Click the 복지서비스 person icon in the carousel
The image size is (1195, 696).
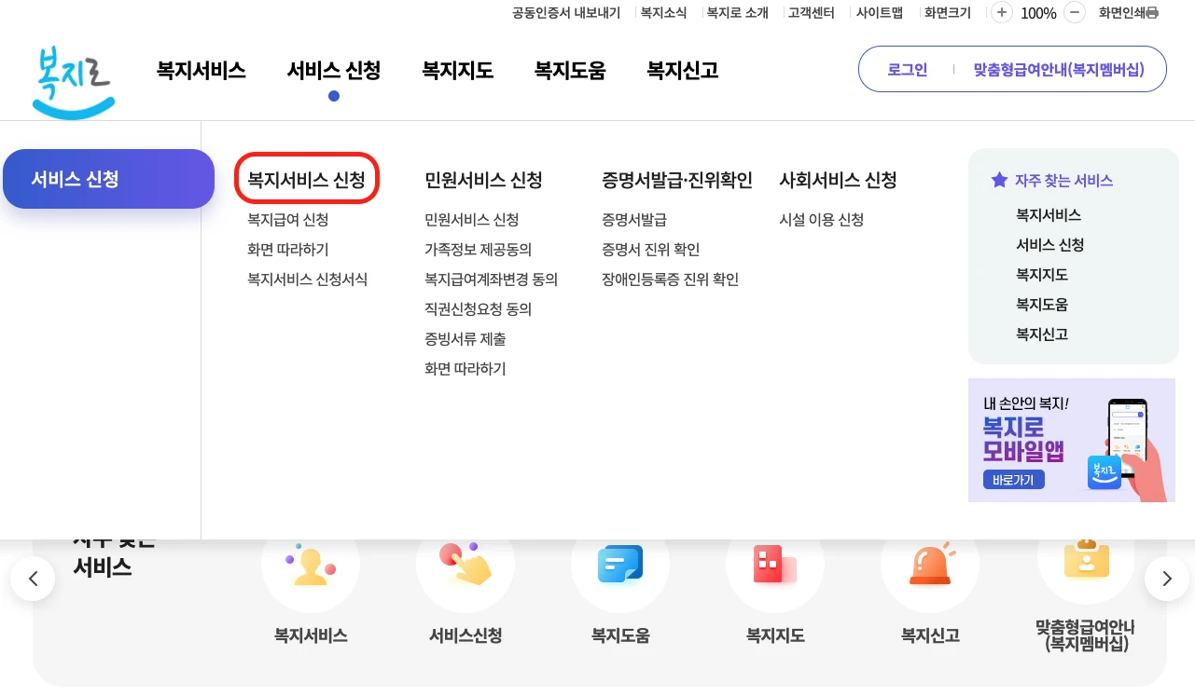pos(311,564)
